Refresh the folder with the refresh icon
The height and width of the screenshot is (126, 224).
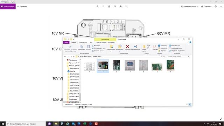[164, 57]
